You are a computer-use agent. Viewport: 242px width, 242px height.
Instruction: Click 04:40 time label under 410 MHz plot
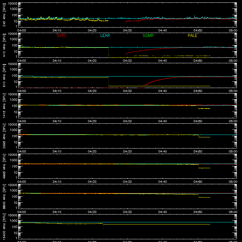click(162, 61)
